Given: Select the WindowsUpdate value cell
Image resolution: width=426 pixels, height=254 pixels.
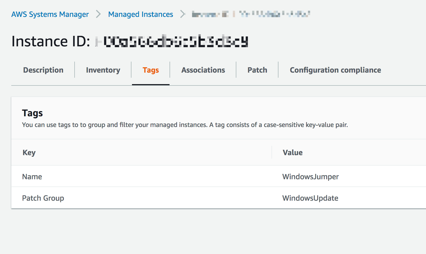Looking at the screenshot, I should [310, 198].
